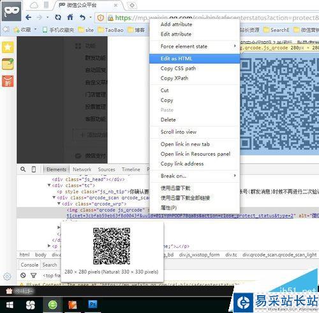This screenshot has width=319, height=313.
Task: Select Copy XPath
Action: (x=195, y=78)
